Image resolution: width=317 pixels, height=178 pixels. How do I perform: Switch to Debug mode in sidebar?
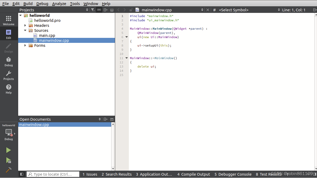pyautogui.click(x=9, y=62)
